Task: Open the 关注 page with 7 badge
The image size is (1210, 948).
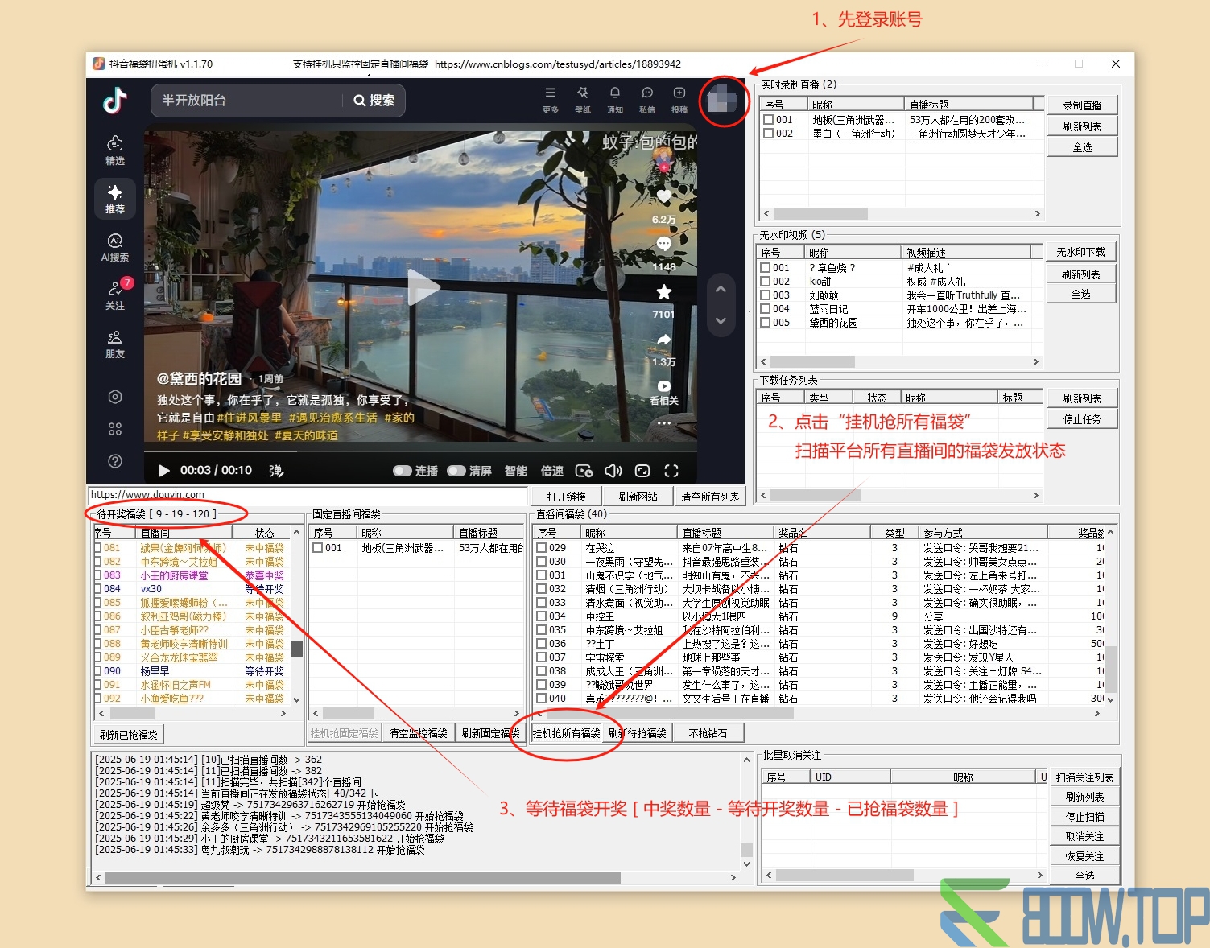Action: 115,295
